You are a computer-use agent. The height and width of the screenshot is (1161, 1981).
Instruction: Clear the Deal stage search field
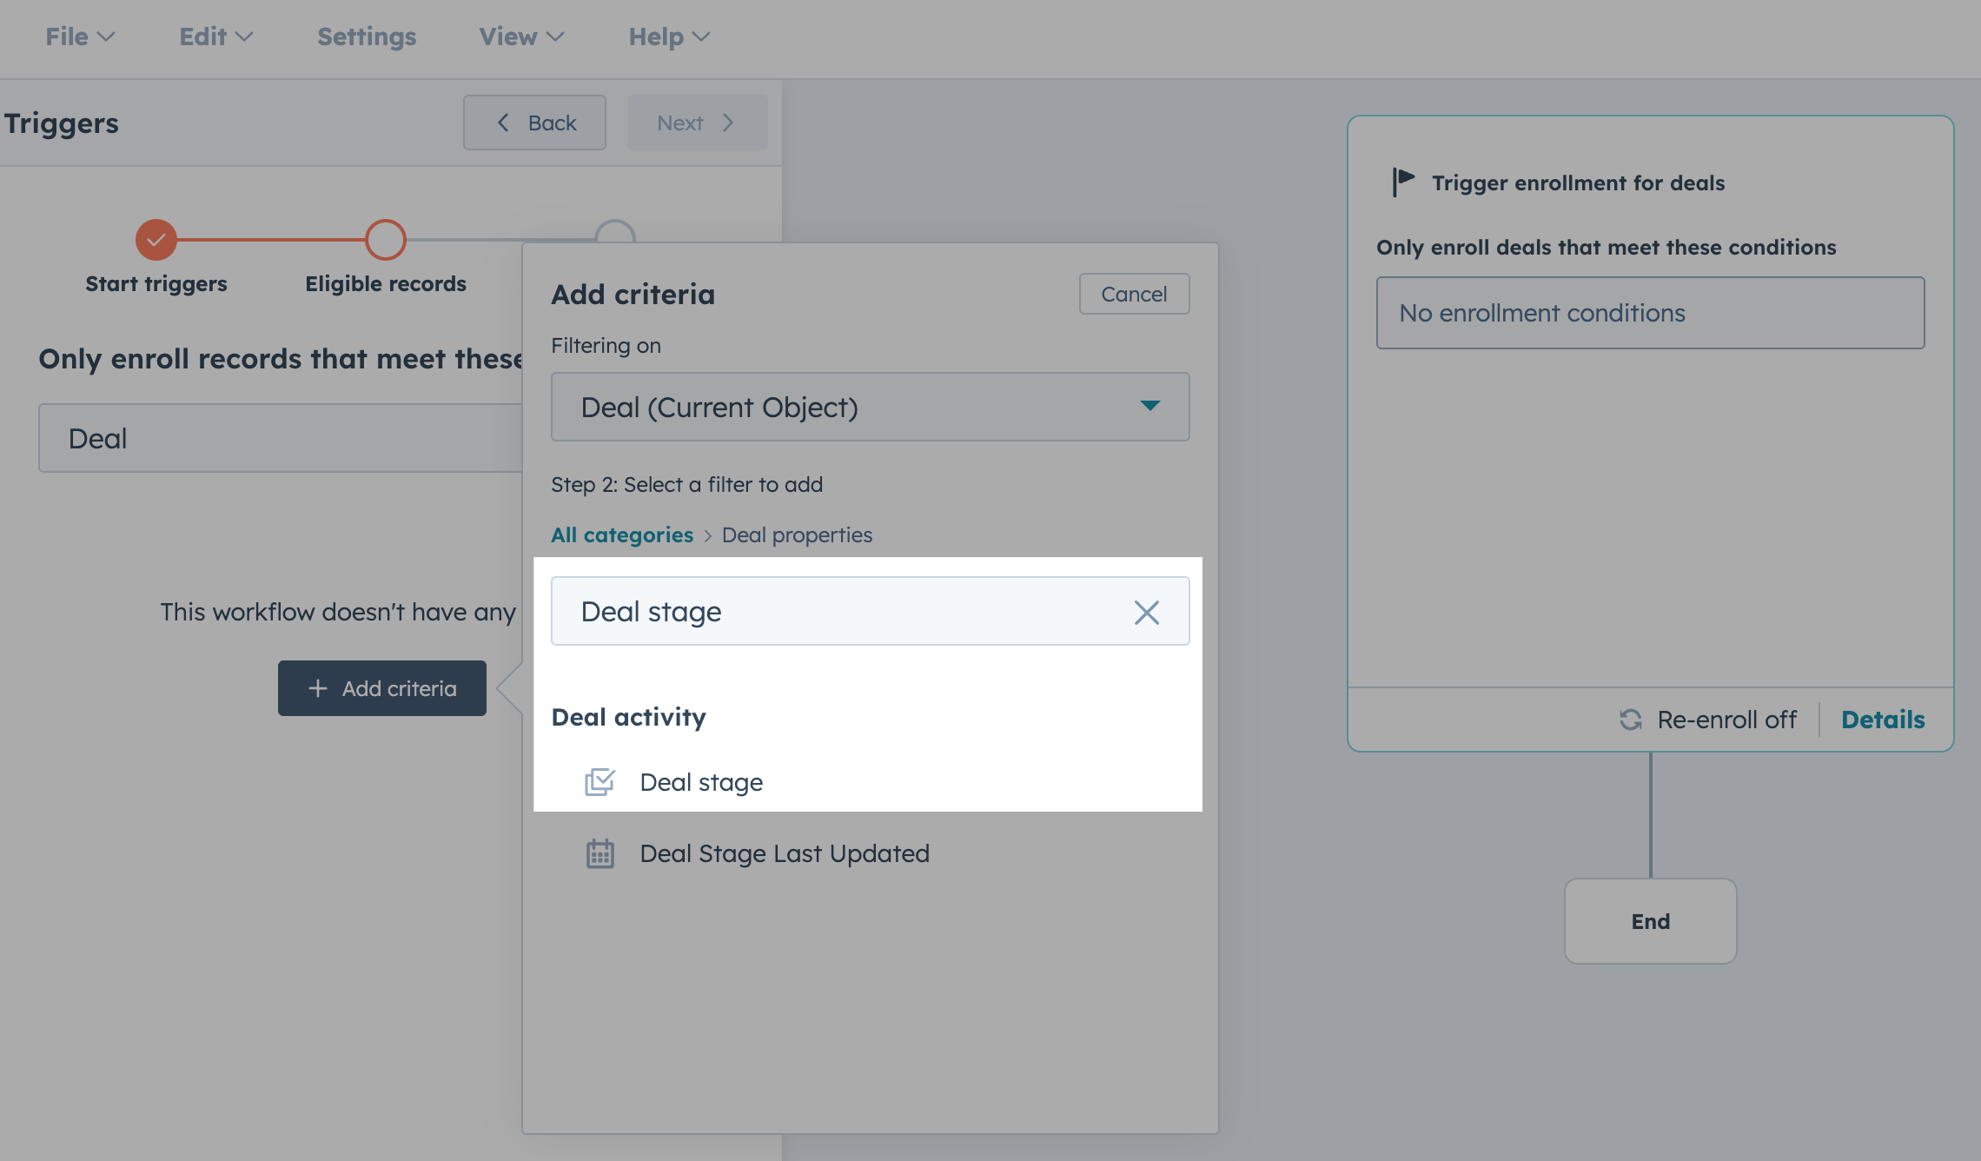[x=1146, y=613]
